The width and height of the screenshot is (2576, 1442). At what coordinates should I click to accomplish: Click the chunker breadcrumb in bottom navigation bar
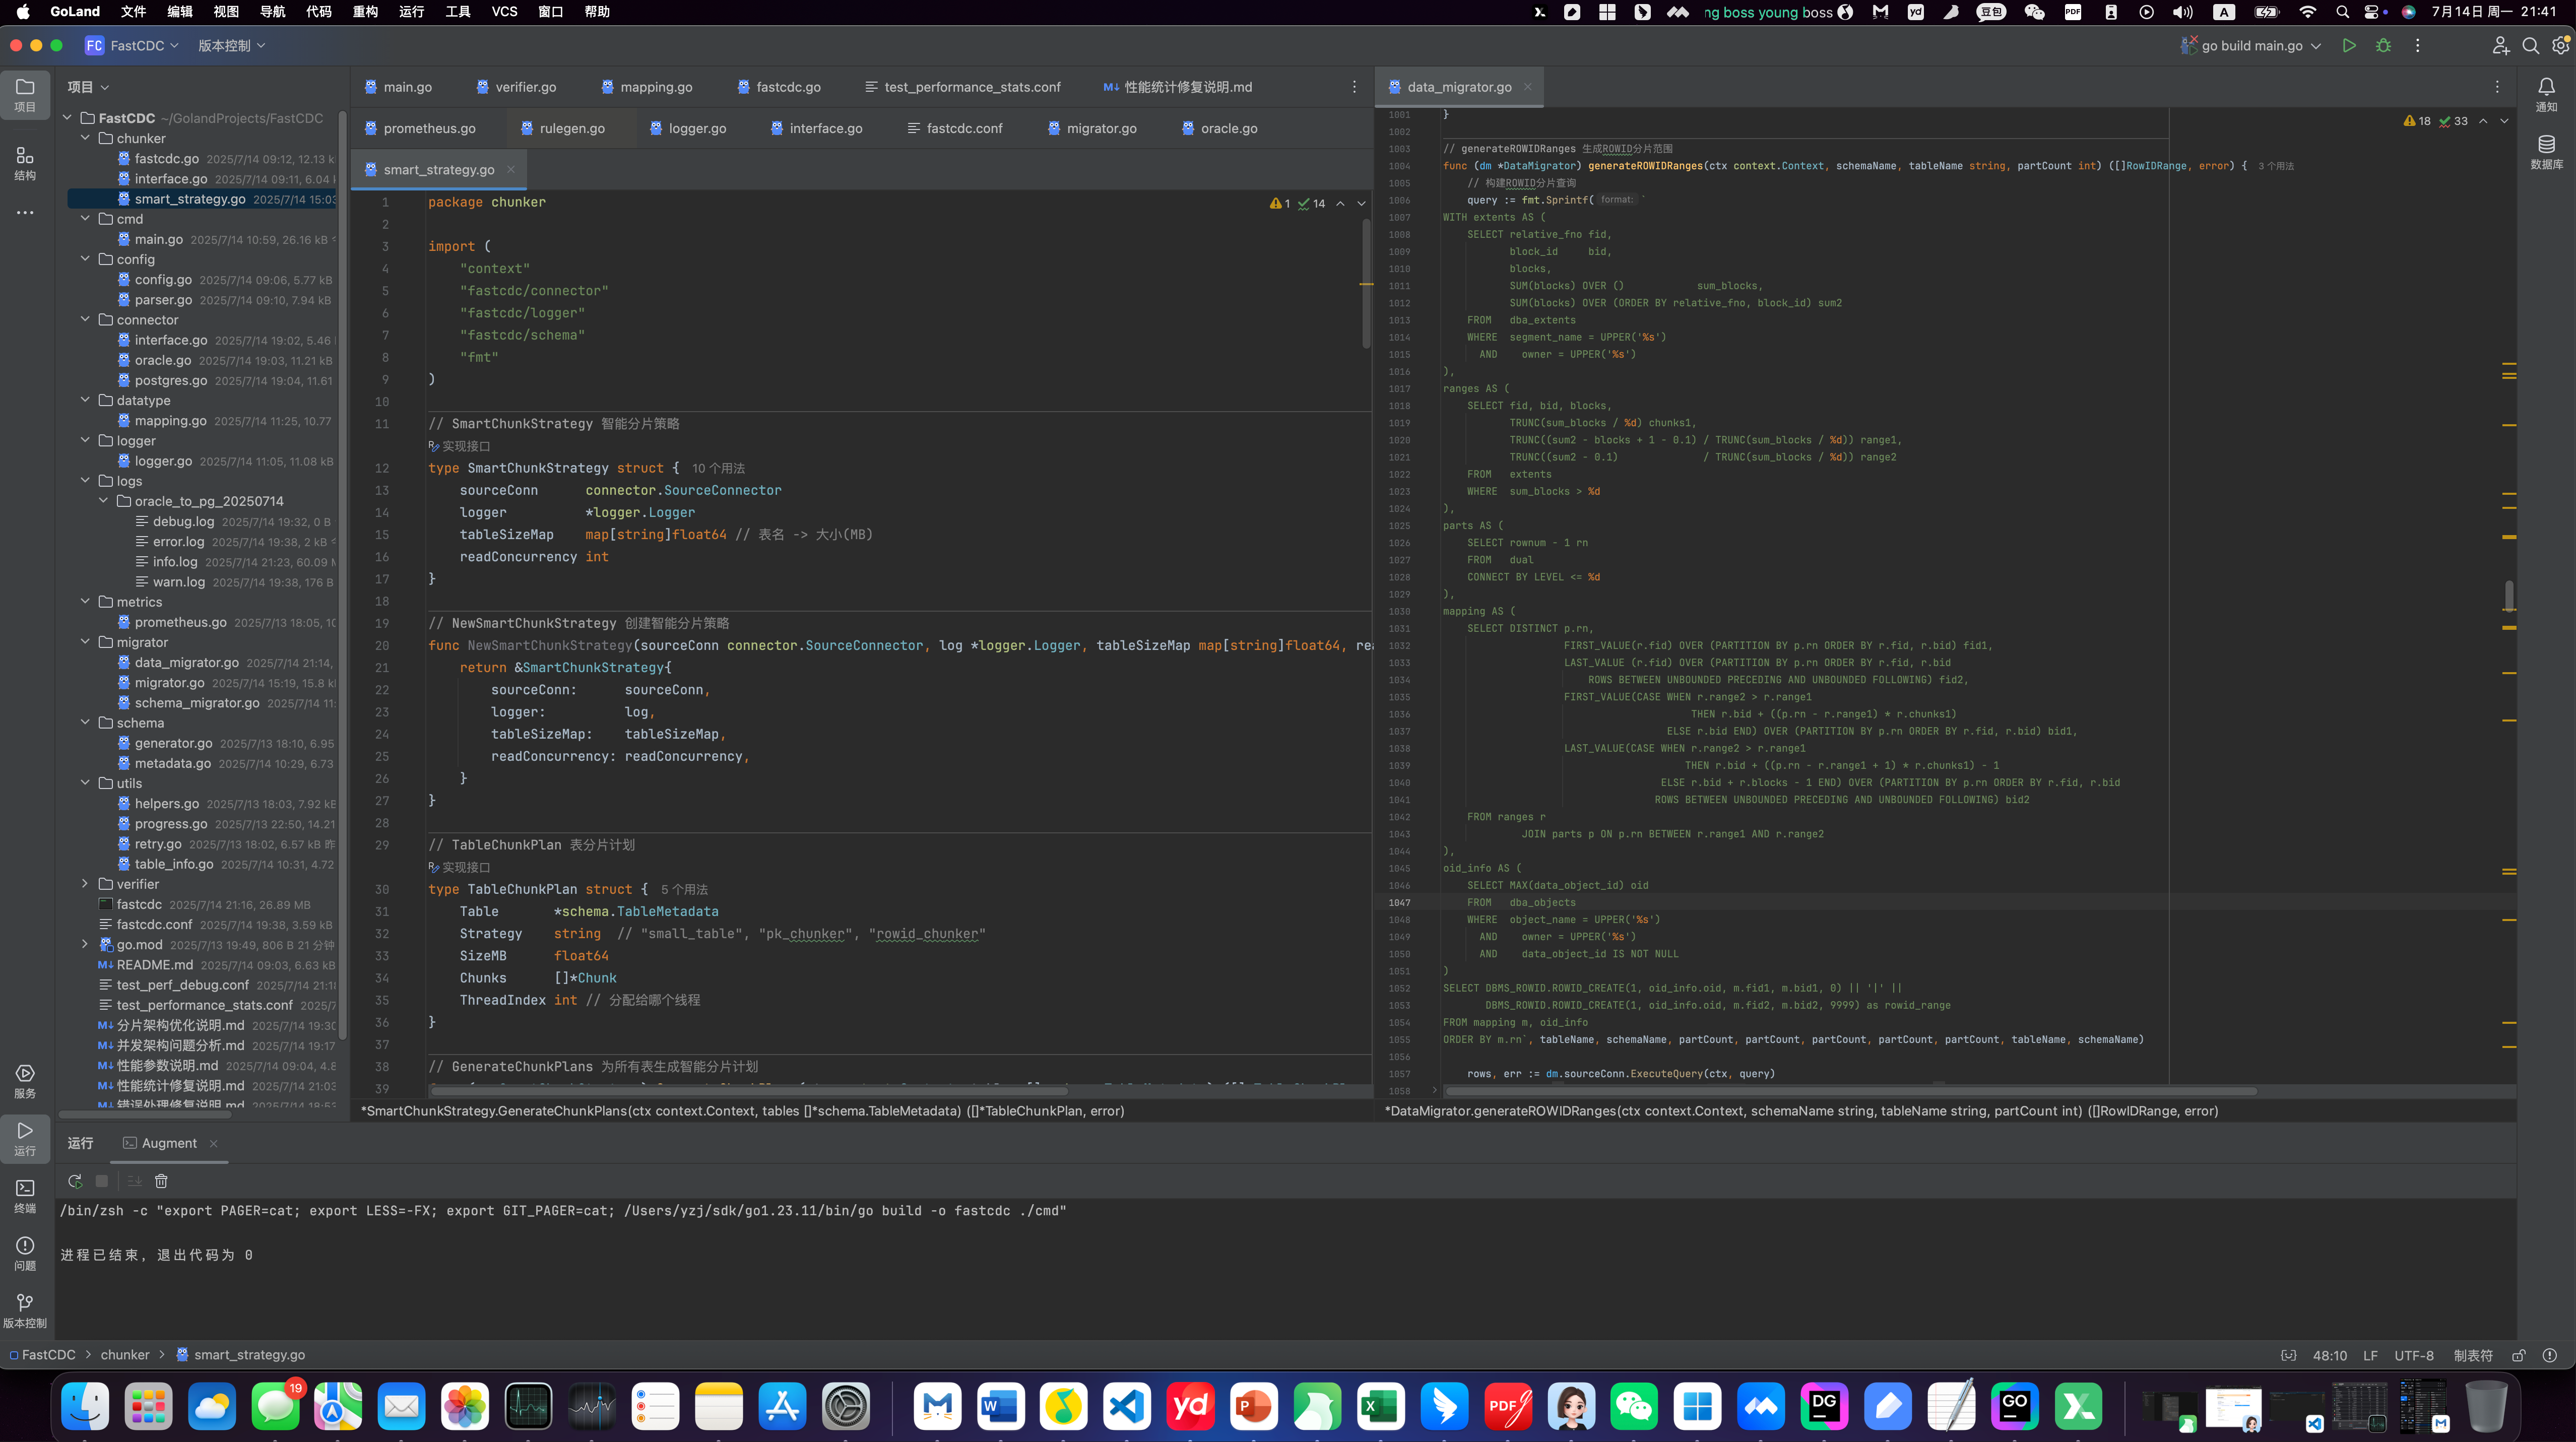coord(125,1355)
